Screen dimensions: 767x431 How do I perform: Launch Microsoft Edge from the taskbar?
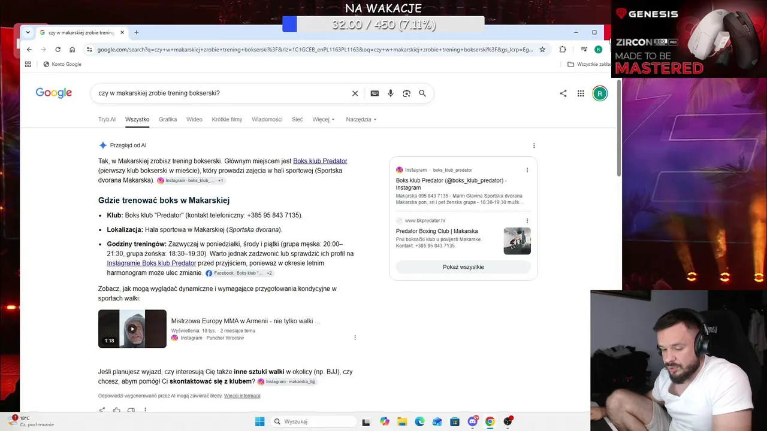click(x=419, y=421)
